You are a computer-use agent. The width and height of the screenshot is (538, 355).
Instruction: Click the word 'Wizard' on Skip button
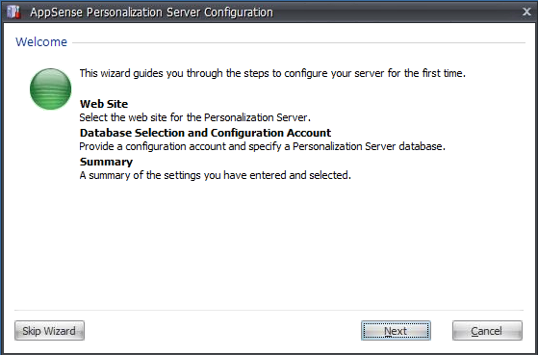coord(60,331)
